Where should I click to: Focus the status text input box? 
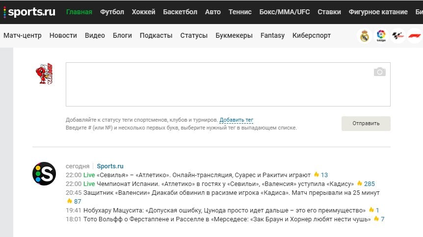point(228,84)
